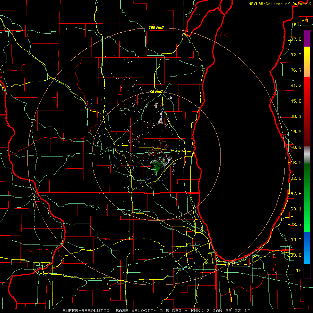
Task: Click the 100 NMI range ring label
Action: pyautogui.click(x=156, y=27)
